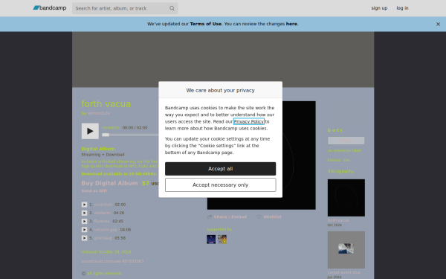Open the first supporter avatar
The width and height of the screenshot is (446, 279).
(x=211, y=240)
